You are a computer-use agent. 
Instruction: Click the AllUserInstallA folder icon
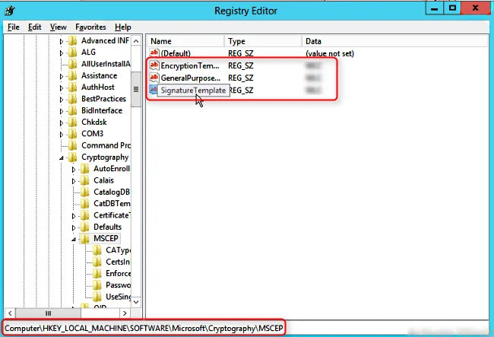(73, 64)
